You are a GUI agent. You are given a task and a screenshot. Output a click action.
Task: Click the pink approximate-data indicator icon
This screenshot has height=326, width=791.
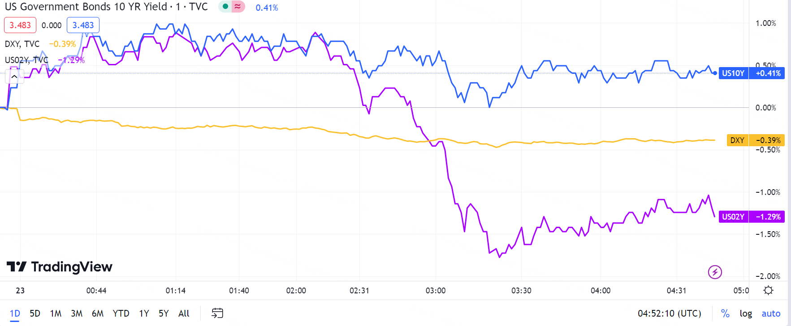click(238, 7)
